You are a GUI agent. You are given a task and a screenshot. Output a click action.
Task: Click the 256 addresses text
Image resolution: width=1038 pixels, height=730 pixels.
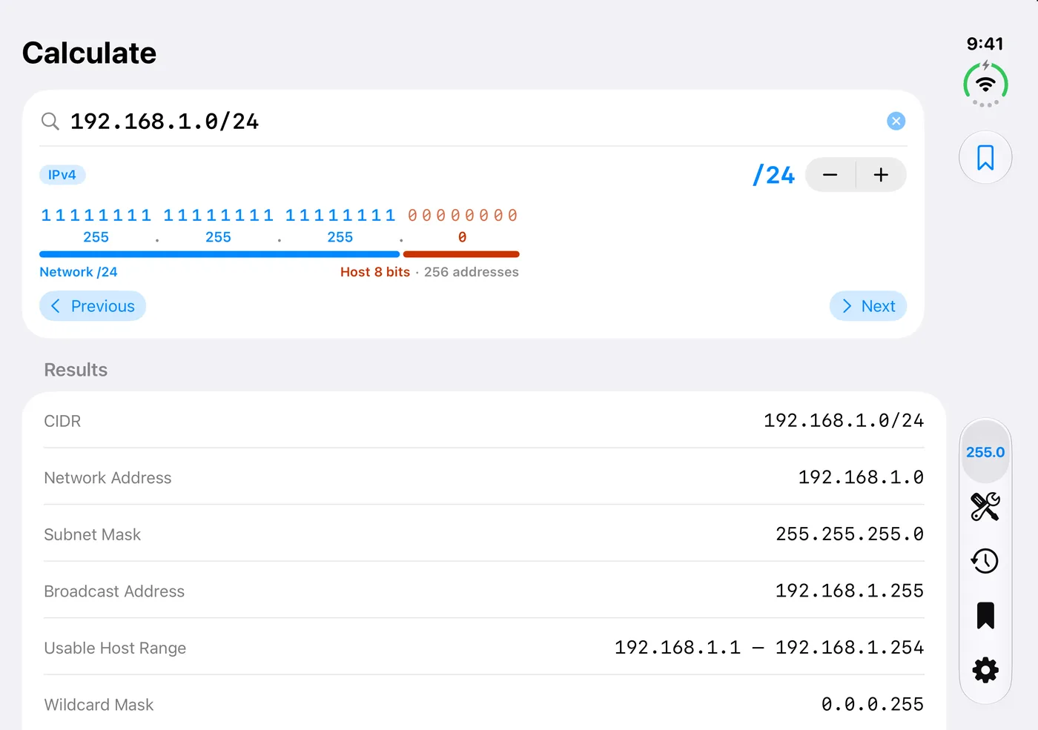(472, 272)
